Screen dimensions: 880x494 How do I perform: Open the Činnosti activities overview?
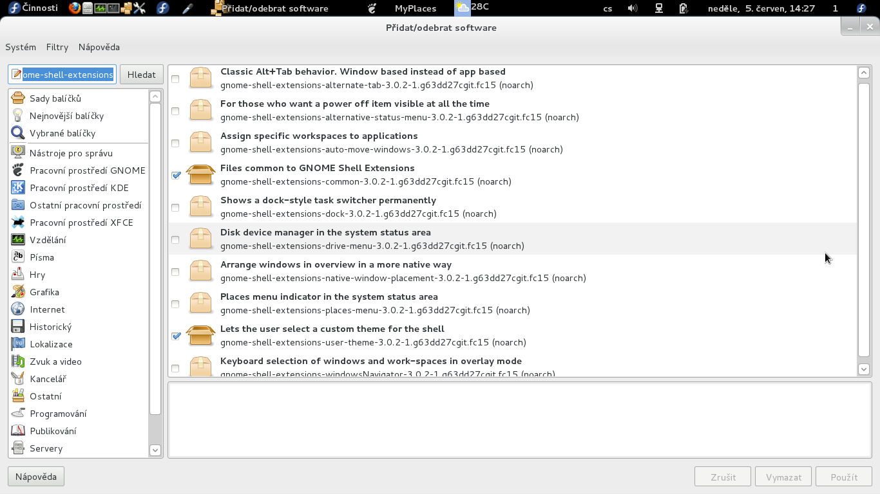coord(33,8)
